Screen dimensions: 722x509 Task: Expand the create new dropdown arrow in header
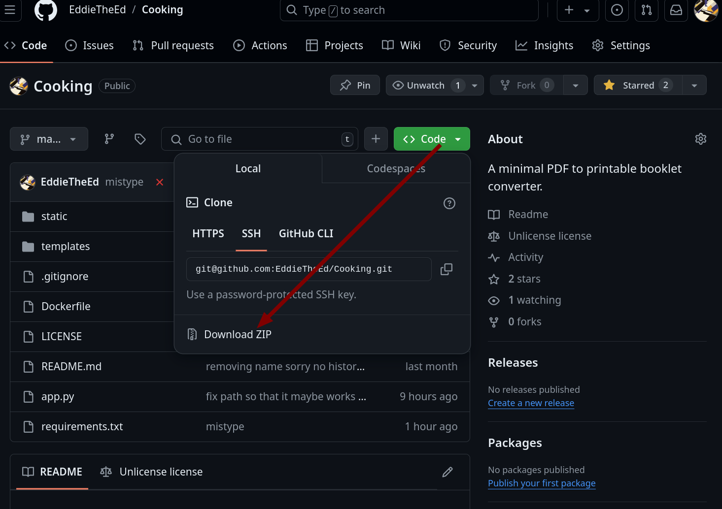[587, 10]
